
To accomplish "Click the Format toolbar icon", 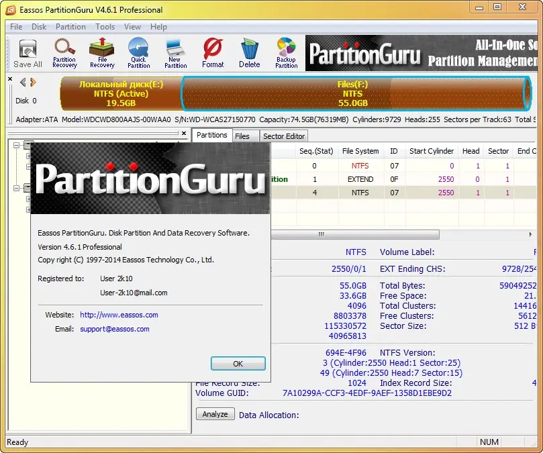I will tap(213, 53).
